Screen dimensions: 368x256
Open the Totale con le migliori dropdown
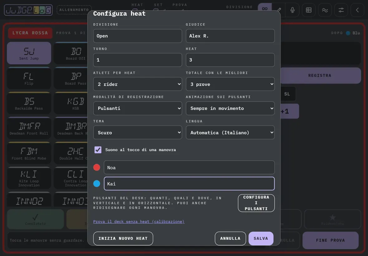coord(230,84)
